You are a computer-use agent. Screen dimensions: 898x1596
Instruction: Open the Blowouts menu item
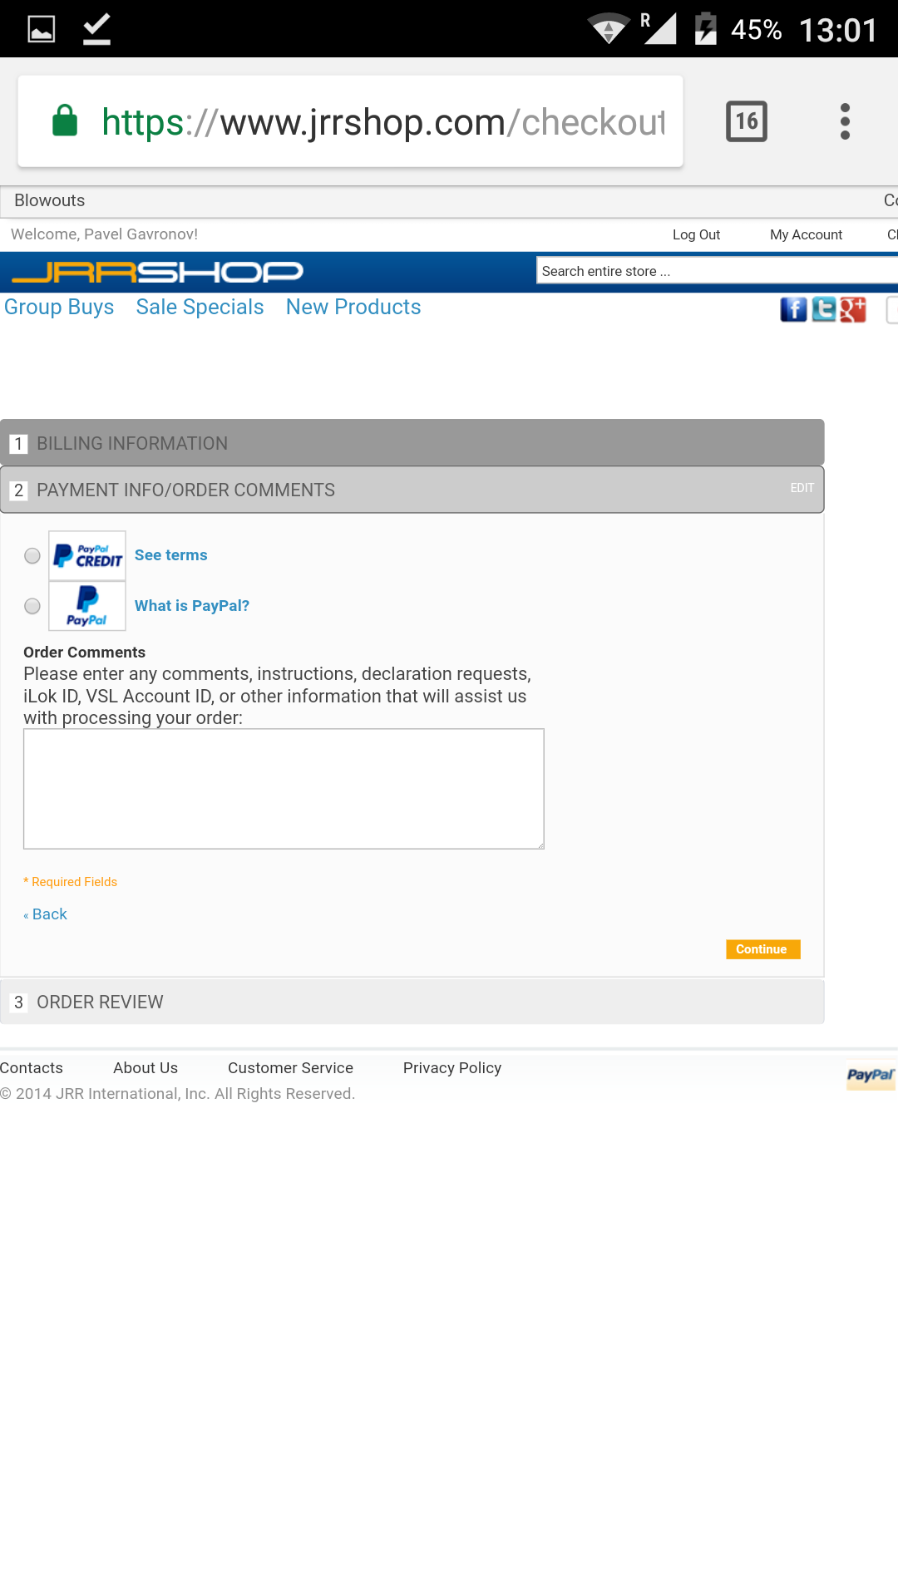pos(50,200)
